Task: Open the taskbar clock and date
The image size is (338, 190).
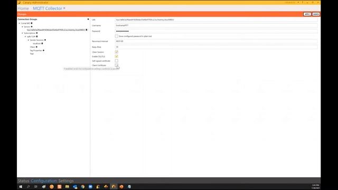Action: pos(315,186)
